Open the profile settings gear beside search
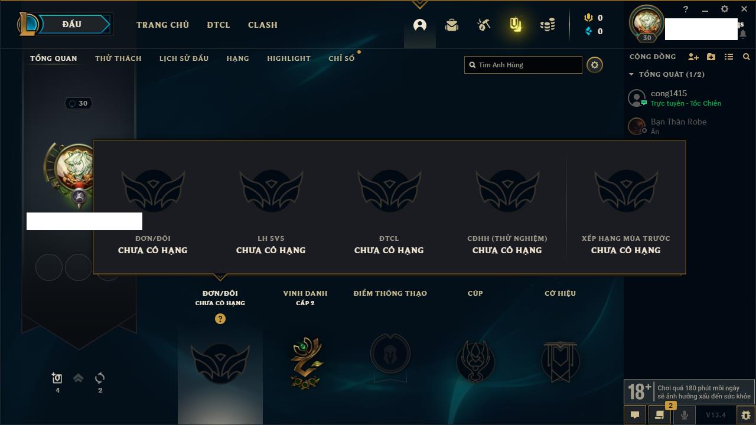Viewport: 756px width, 425px height. point(595,65)
